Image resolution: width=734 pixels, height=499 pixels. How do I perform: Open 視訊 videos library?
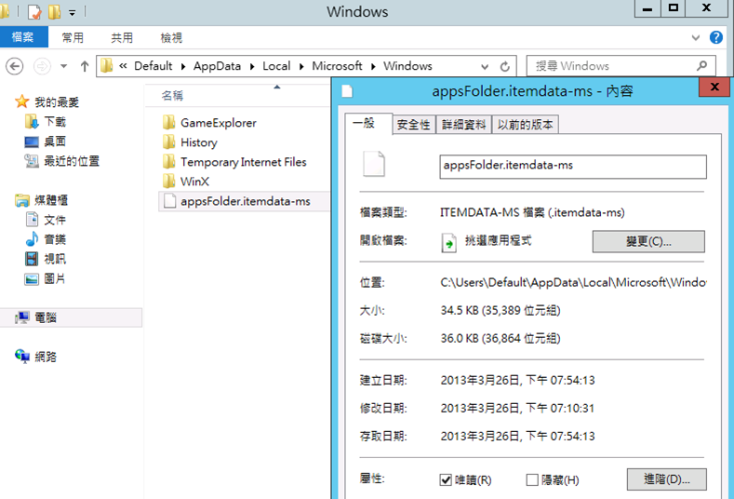click(46, 259)
